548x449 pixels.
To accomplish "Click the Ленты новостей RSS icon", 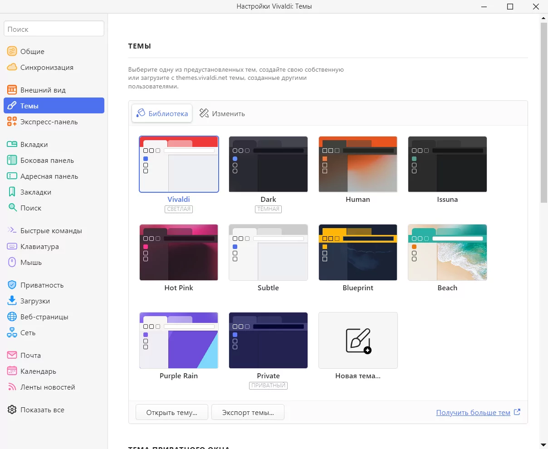I will pyautogui.click(x=12, y=387).
